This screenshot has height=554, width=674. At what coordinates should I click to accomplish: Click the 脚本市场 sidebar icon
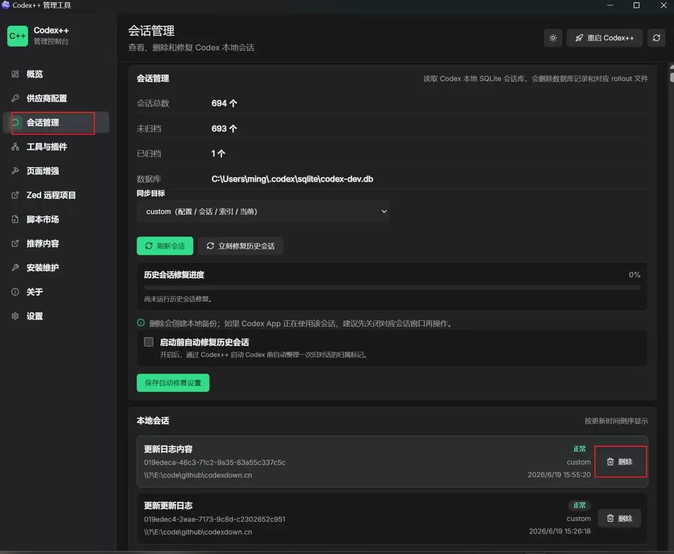pos(15,219)
